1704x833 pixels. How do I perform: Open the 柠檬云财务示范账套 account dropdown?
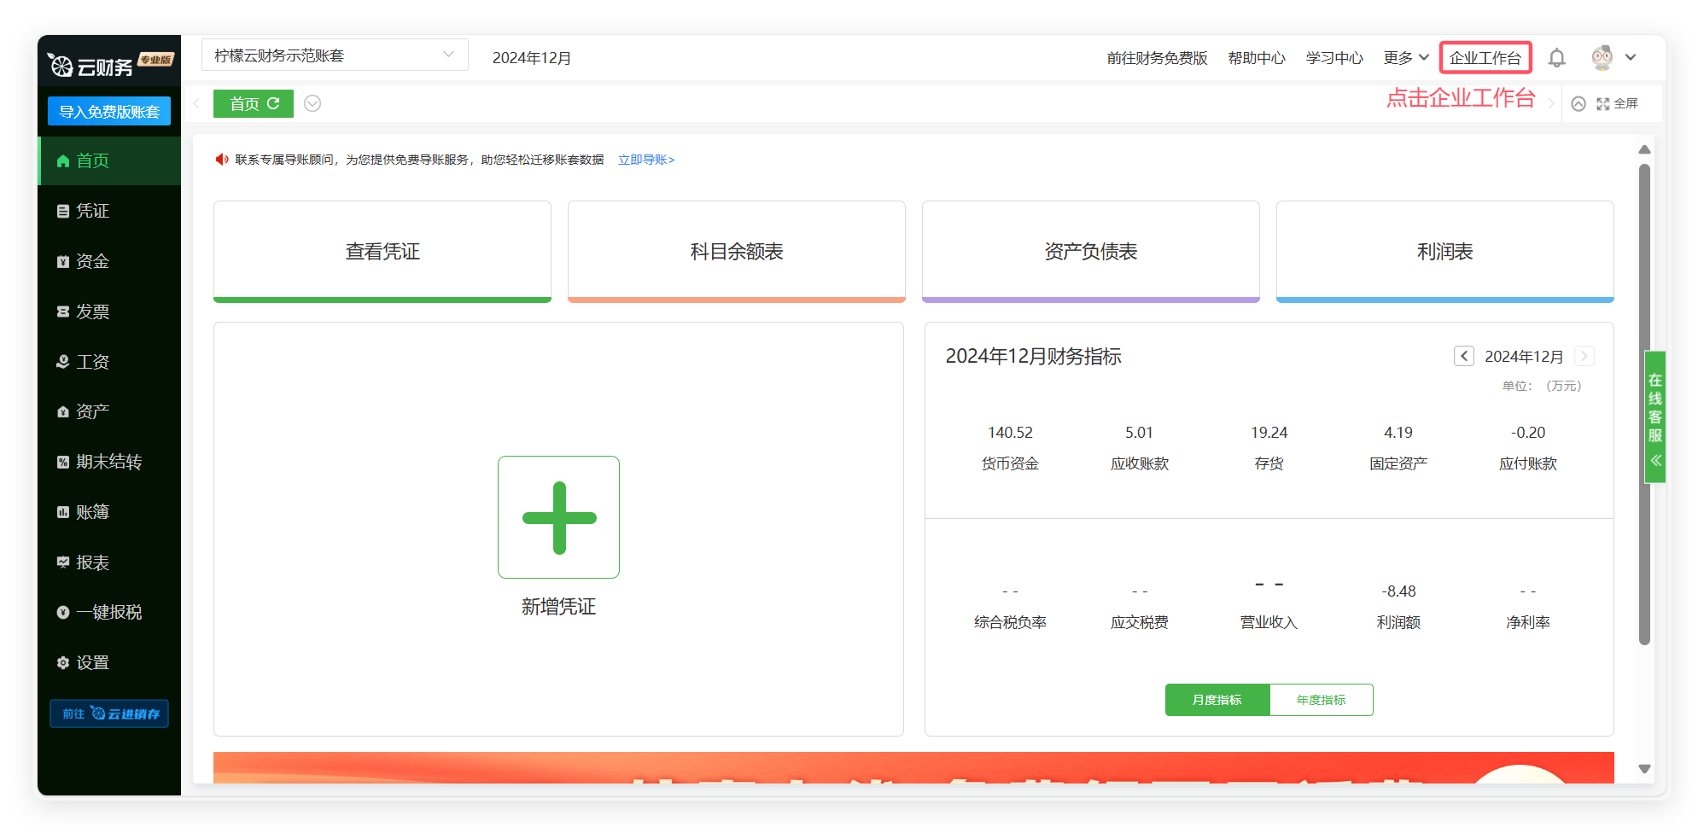tap(335, 55)
